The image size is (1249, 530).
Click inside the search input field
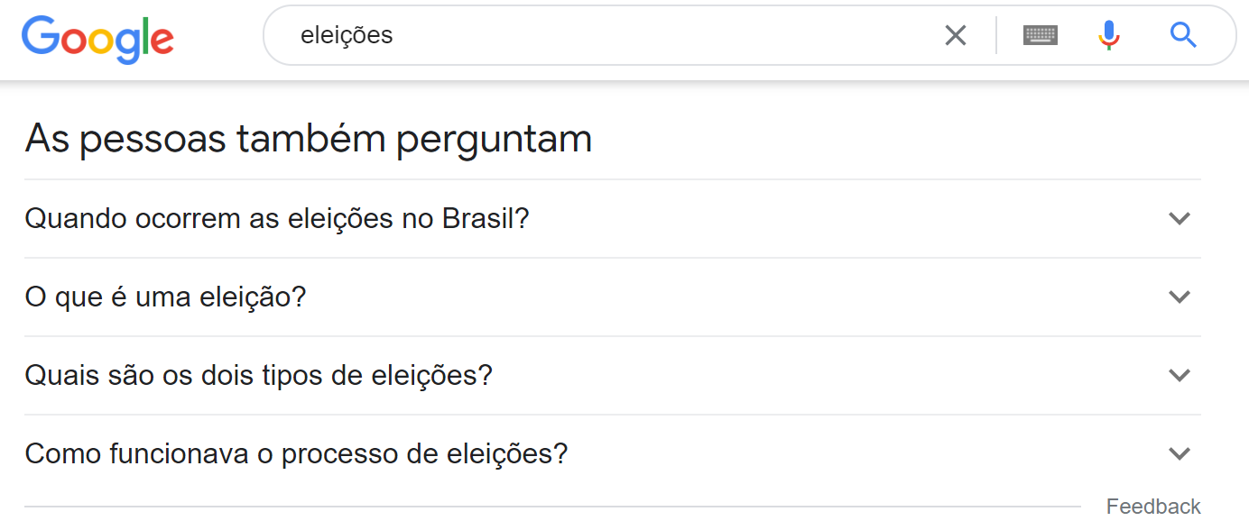[x=587, y=34]
